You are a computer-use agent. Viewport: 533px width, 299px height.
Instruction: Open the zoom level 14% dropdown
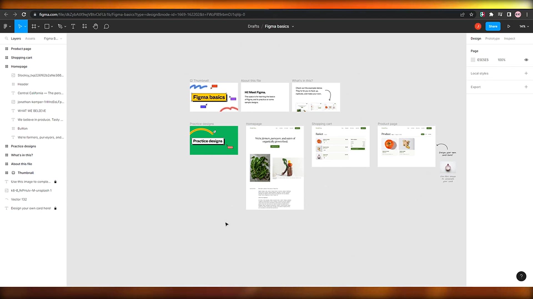click(524, 26)
